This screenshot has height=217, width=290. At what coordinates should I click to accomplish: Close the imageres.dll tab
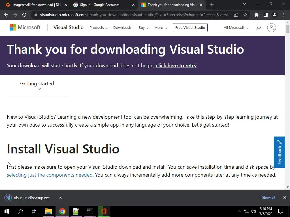coord(66,5)
